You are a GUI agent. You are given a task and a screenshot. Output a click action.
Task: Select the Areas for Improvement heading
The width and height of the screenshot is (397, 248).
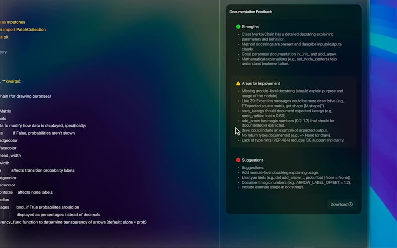point(261,83)
